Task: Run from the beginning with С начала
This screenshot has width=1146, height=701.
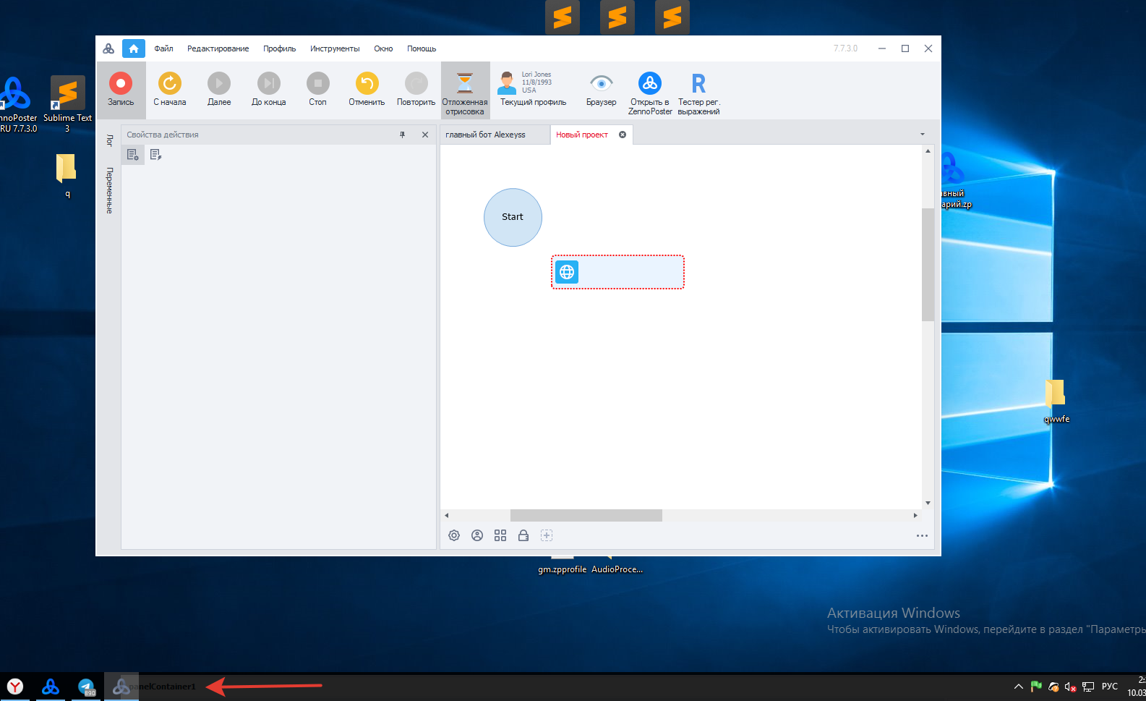Action: coord(170,90)
